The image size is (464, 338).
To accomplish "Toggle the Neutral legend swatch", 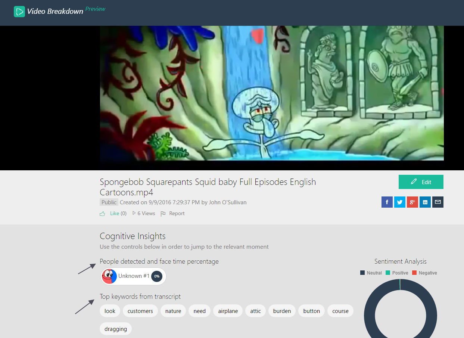I will pos(362,273).
